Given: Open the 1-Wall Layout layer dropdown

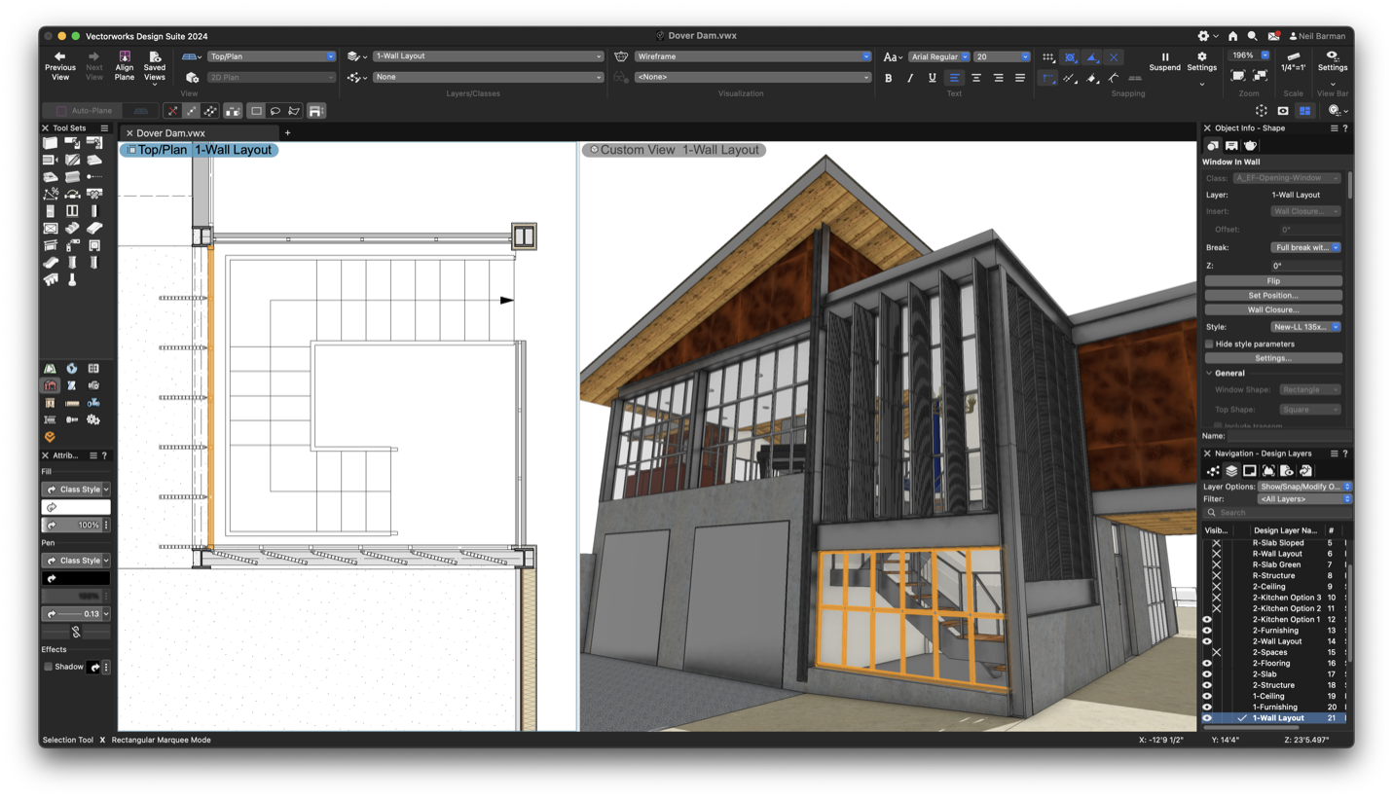Looking at the screenshot, I should (488, 56).
